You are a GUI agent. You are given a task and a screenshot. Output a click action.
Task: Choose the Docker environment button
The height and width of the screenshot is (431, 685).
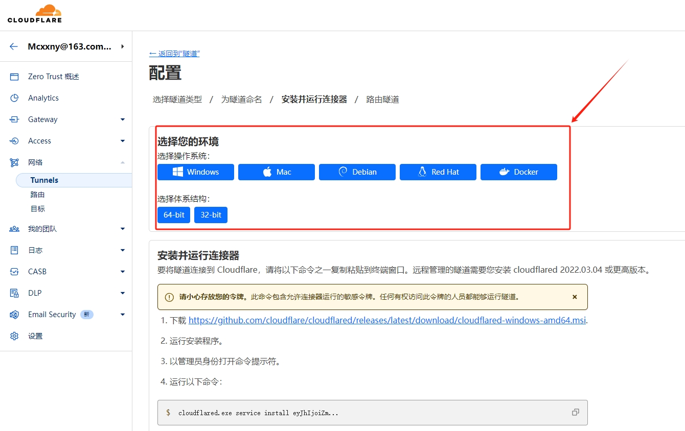pyautogui.click(x=519, y=172)
